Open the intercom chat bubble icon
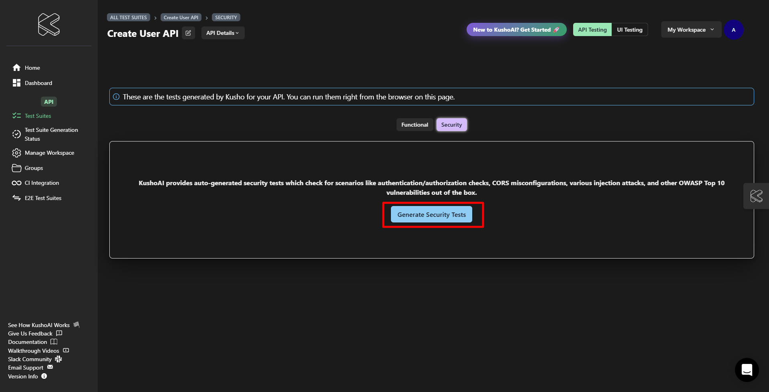Viewport: 769px width, 392px height. pyautogui.click(x=747, y=370)
